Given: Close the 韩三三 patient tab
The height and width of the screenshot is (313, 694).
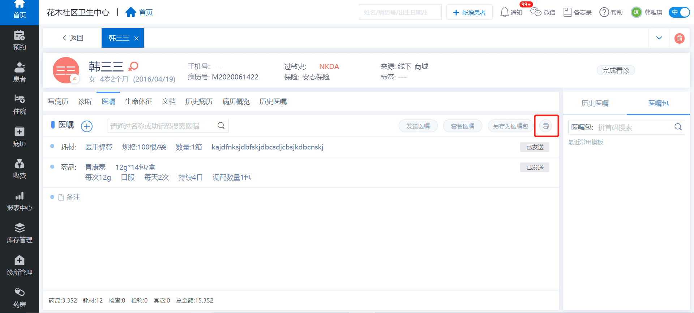Looking at the screenshot, I should [137, 38].
